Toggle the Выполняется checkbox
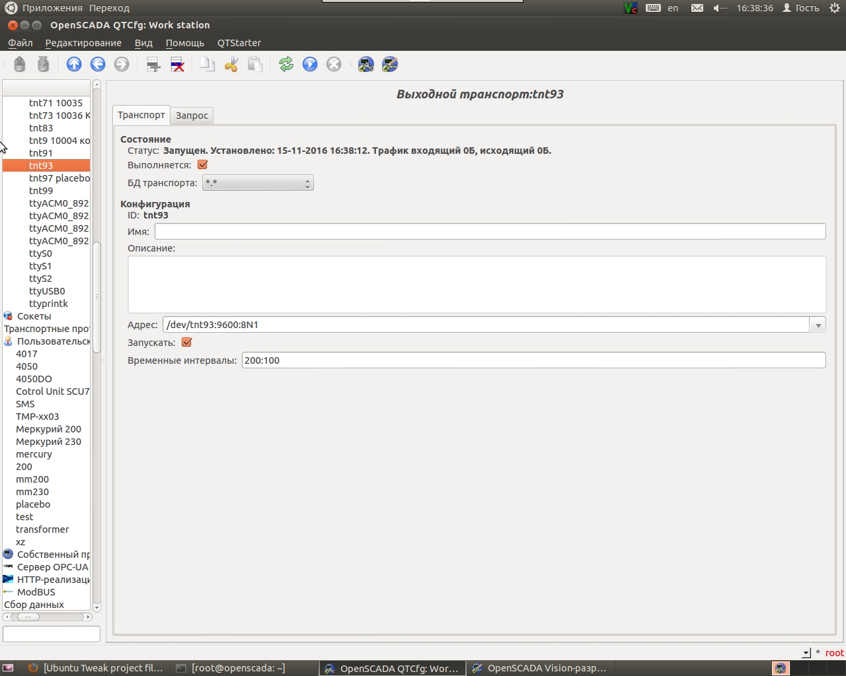The width and height of the screenshot is (846, 676). [203, 165]
